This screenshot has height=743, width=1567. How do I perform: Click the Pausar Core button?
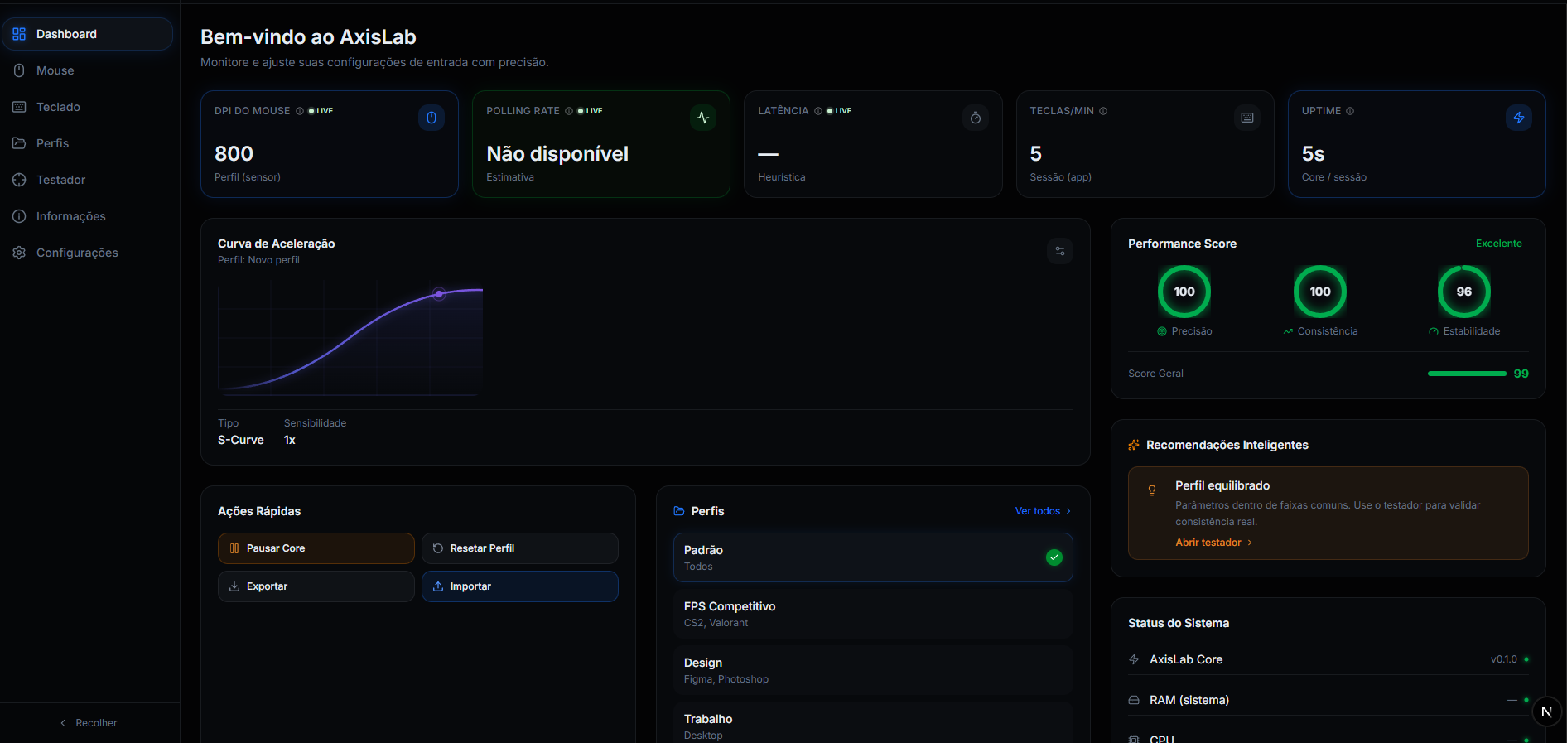[x=316, y=548]
